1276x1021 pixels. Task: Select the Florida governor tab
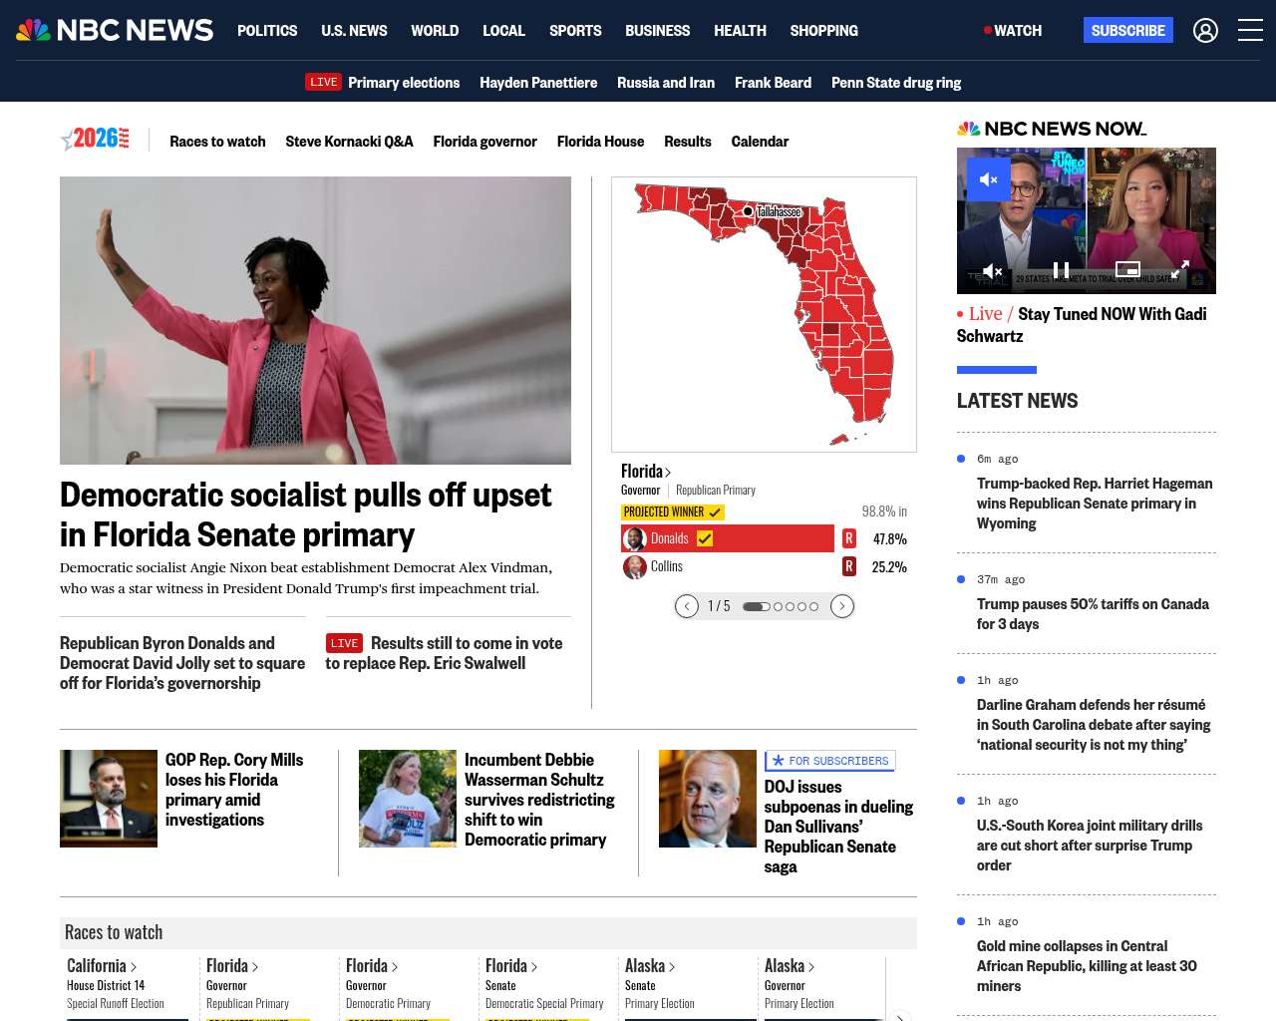click(x=484, y=142)
